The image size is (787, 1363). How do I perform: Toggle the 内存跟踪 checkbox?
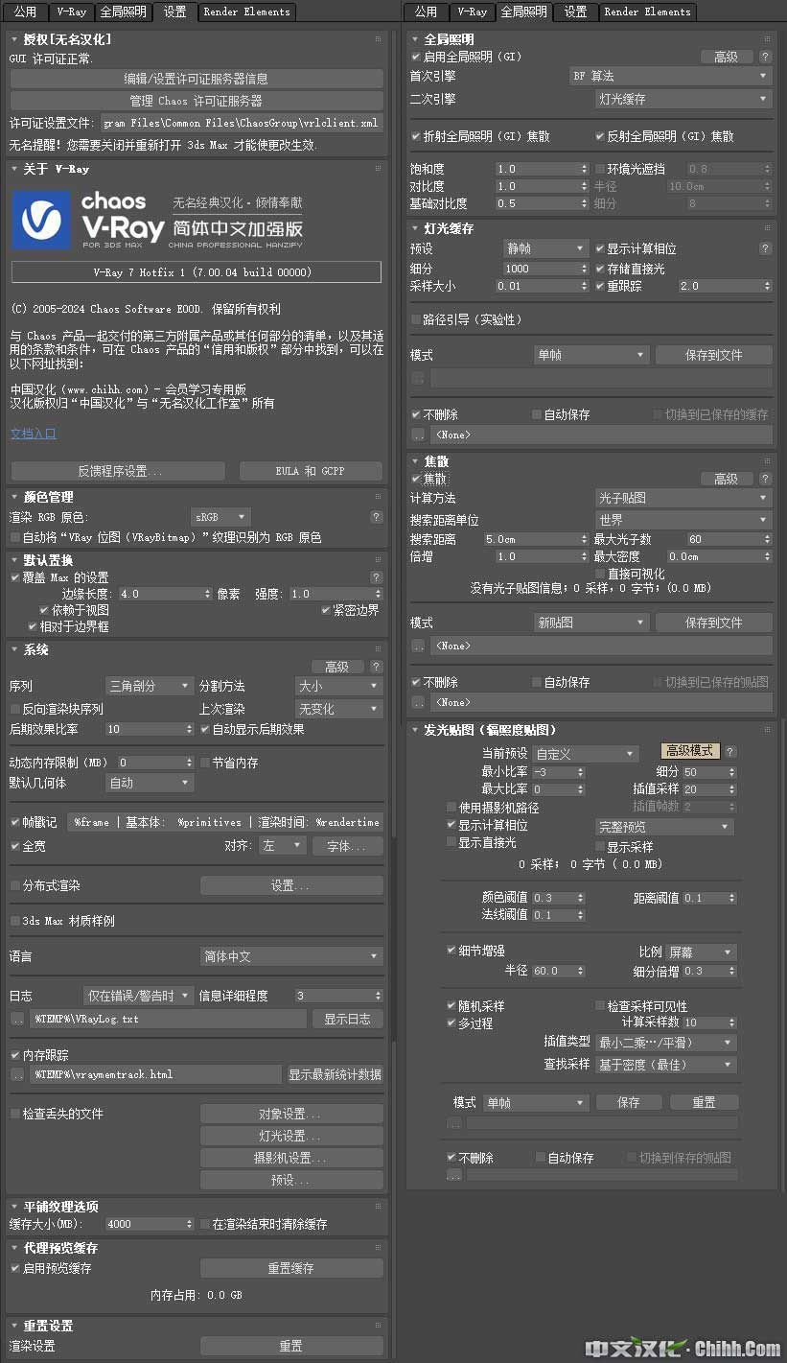[x=15, y=1055]
